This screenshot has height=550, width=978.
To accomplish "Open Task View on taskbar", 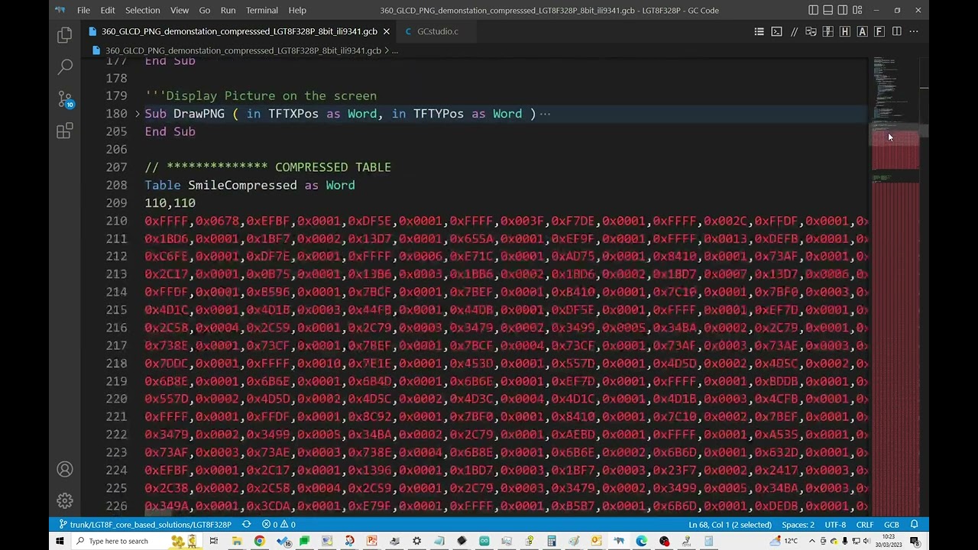I will [x=214, y=541].
